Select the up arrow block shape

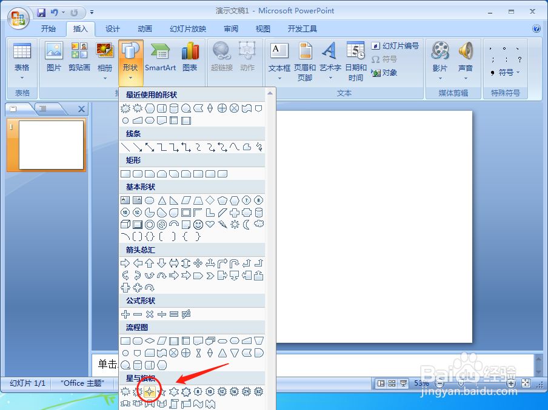[x=150, y=263]
